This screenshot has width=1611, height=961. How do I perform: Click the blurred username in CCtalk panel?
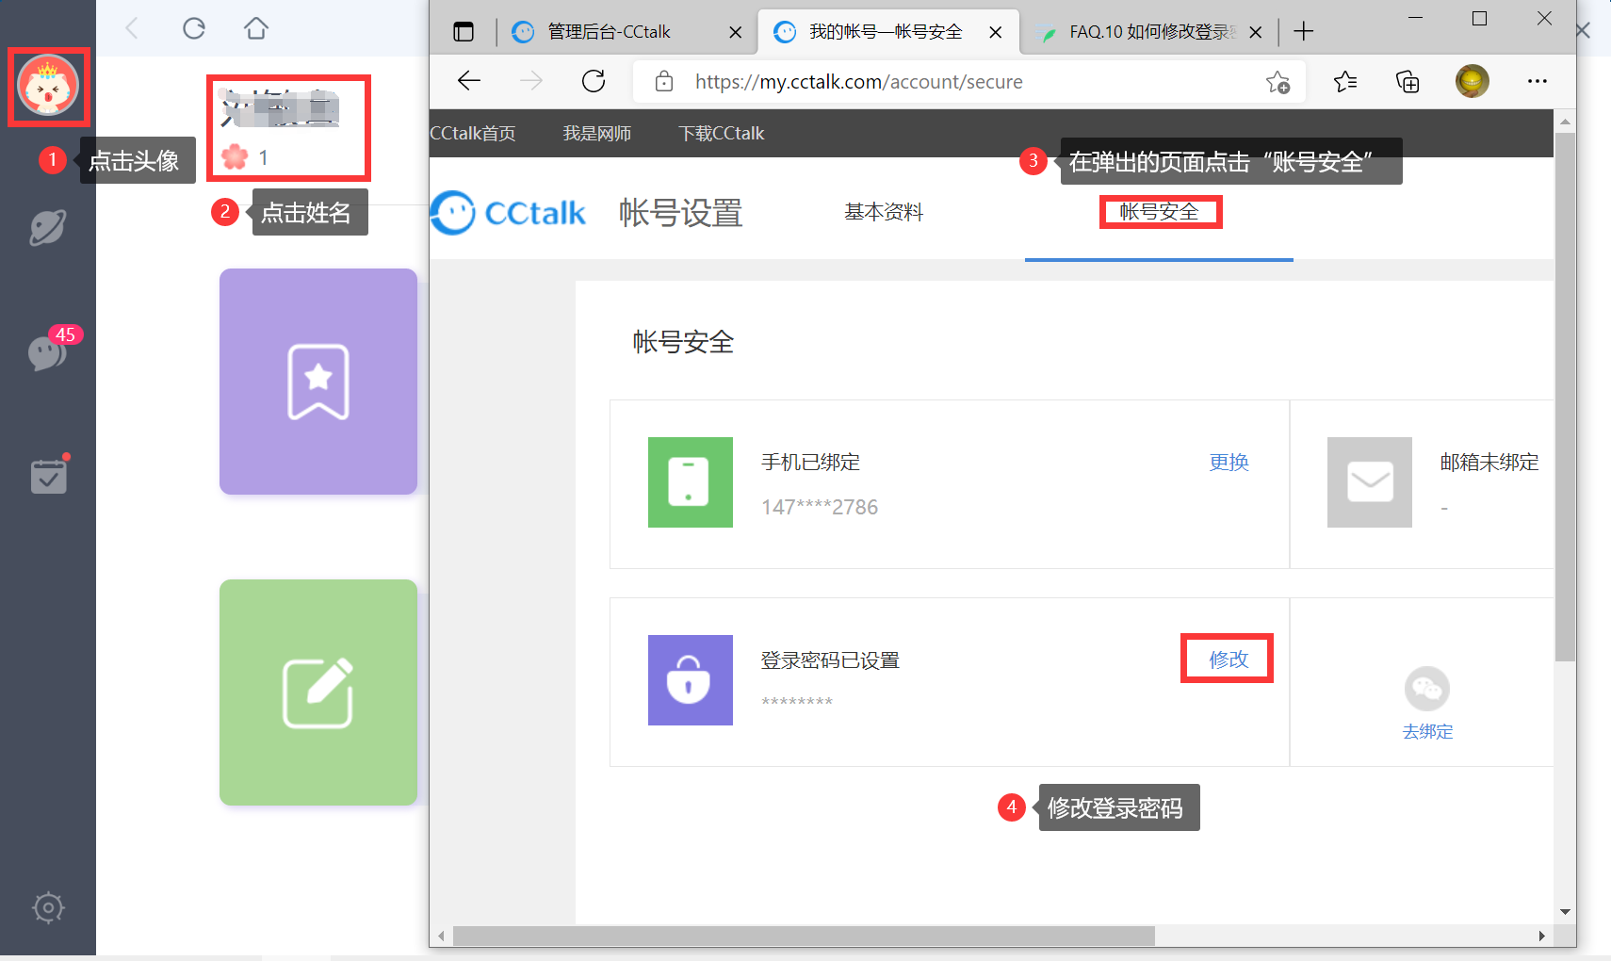click(x=280, y=108)
